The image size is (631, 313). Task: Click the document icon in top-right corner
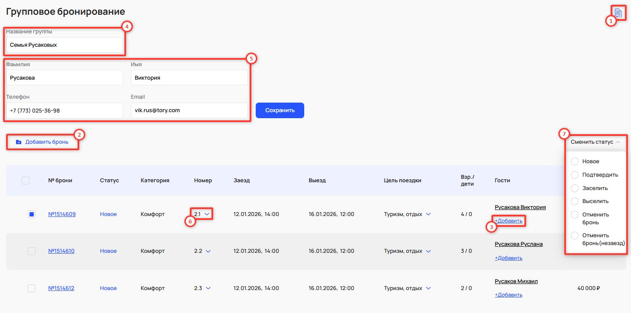point(618,13)
